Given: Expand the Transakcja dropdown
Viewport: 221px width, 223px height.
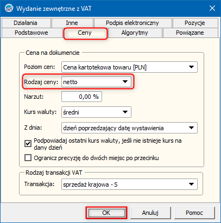Looking at the screenshot, I should click(129, 184).
